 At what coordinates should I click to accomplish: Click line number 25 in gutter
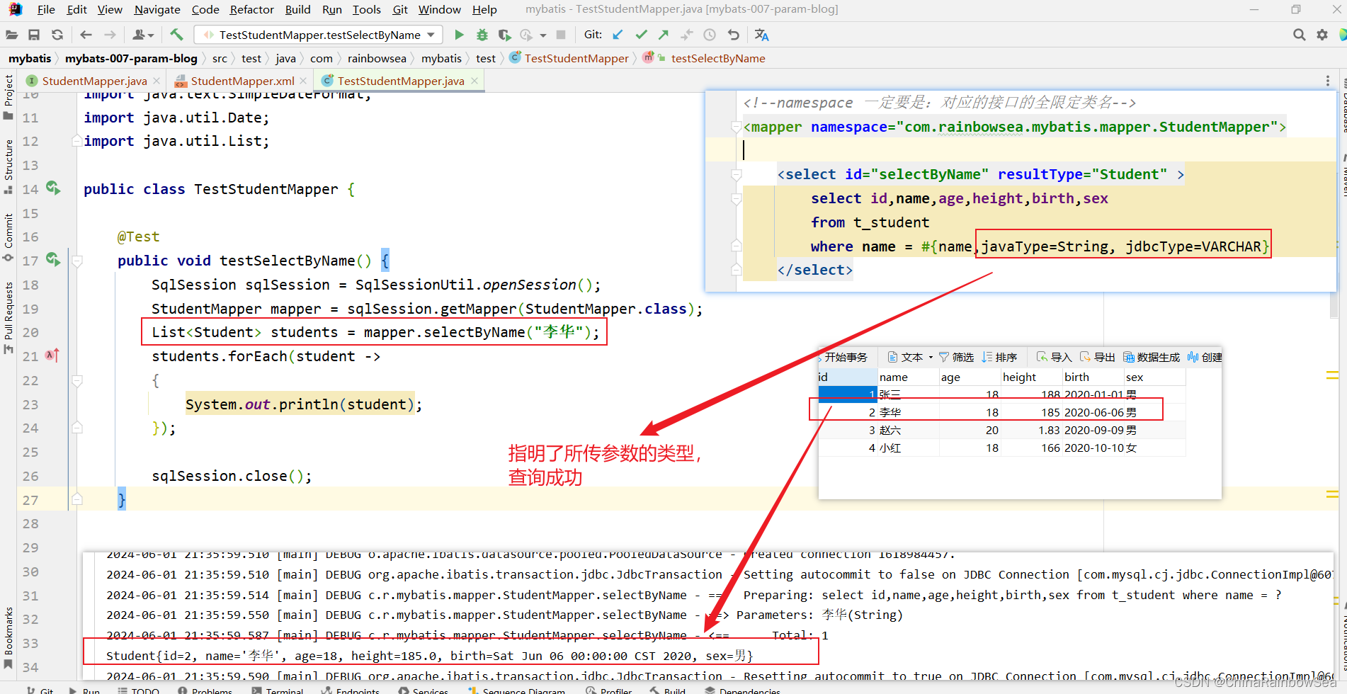[30, 452]
